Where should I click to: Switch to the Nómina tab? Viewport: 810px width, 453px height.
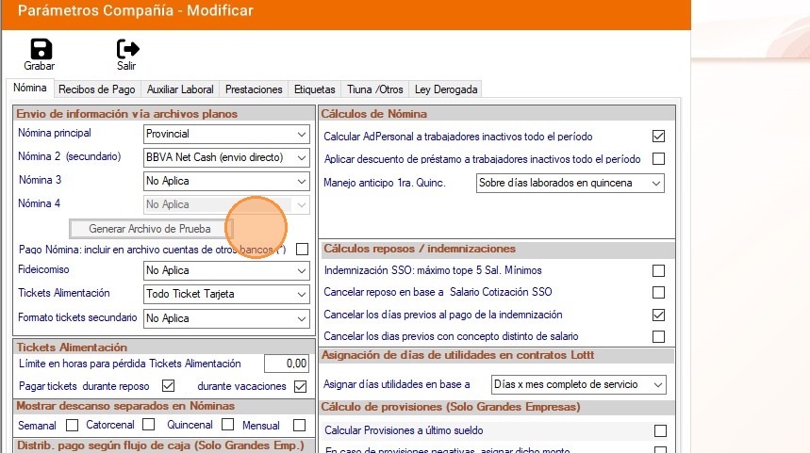(30, 88)
